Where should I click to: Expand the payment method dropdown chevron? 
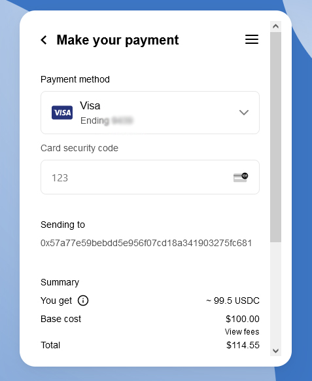point(244,113)
